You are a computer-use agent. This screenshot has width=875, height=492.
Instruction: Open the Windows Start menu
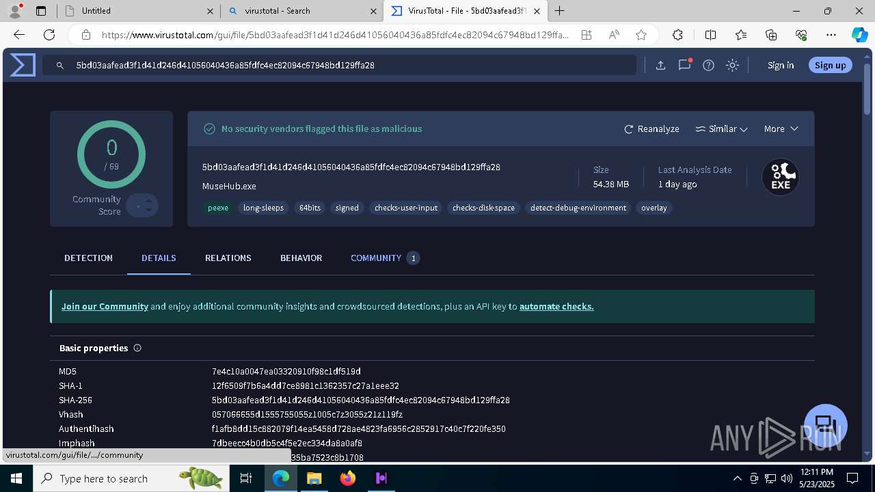pyautogui.click(x=16, y=478)
